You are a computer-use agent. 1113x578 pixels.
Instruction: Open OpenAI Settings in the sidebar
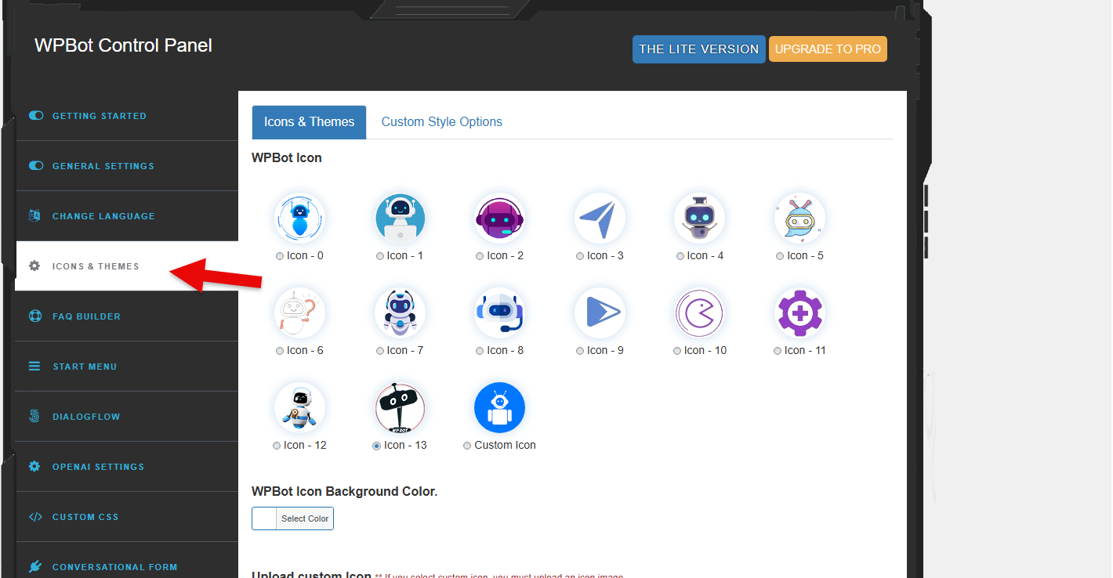click(x=126, y=467)
